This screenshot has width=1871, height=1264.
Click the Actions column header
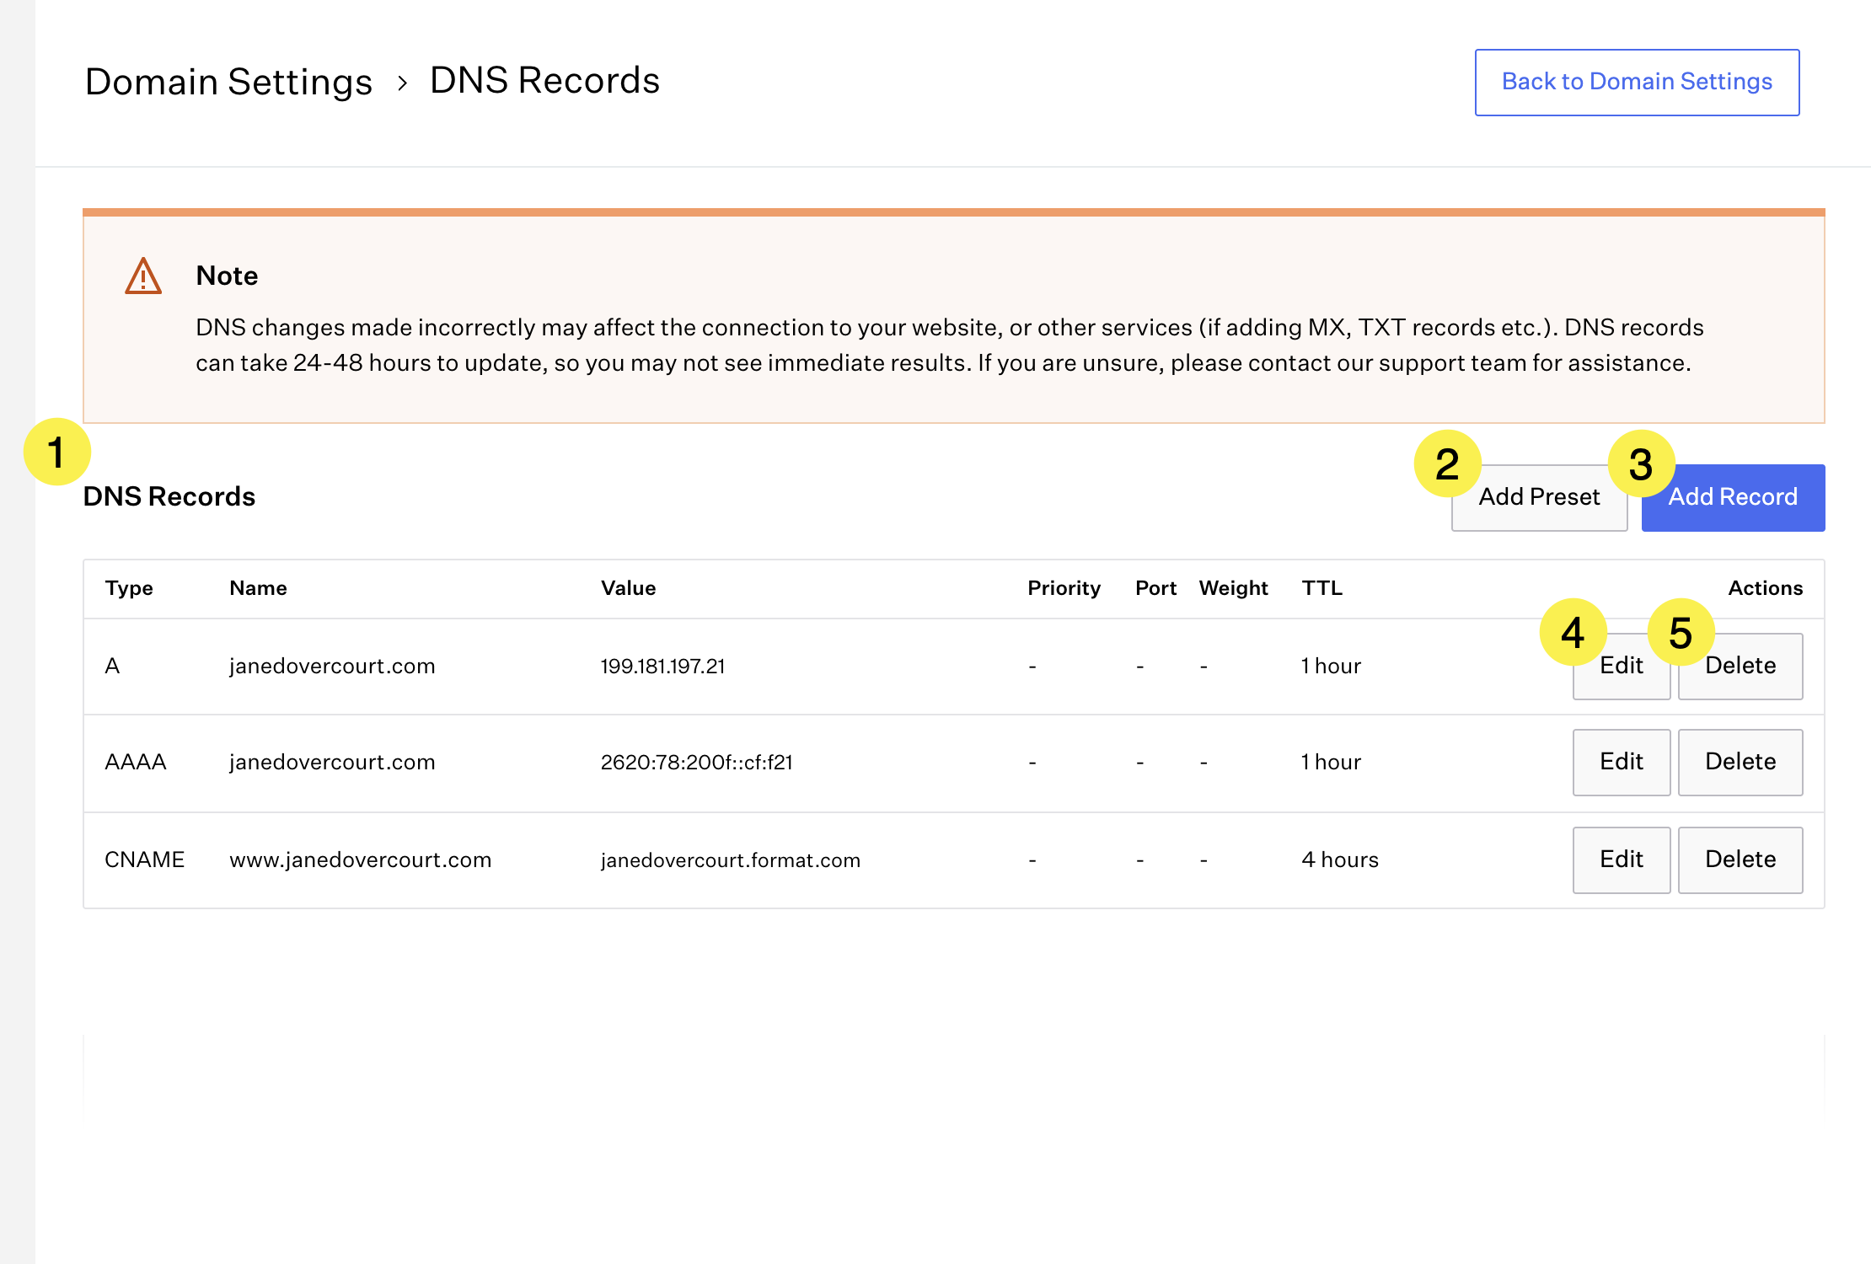coord(1766,588)
